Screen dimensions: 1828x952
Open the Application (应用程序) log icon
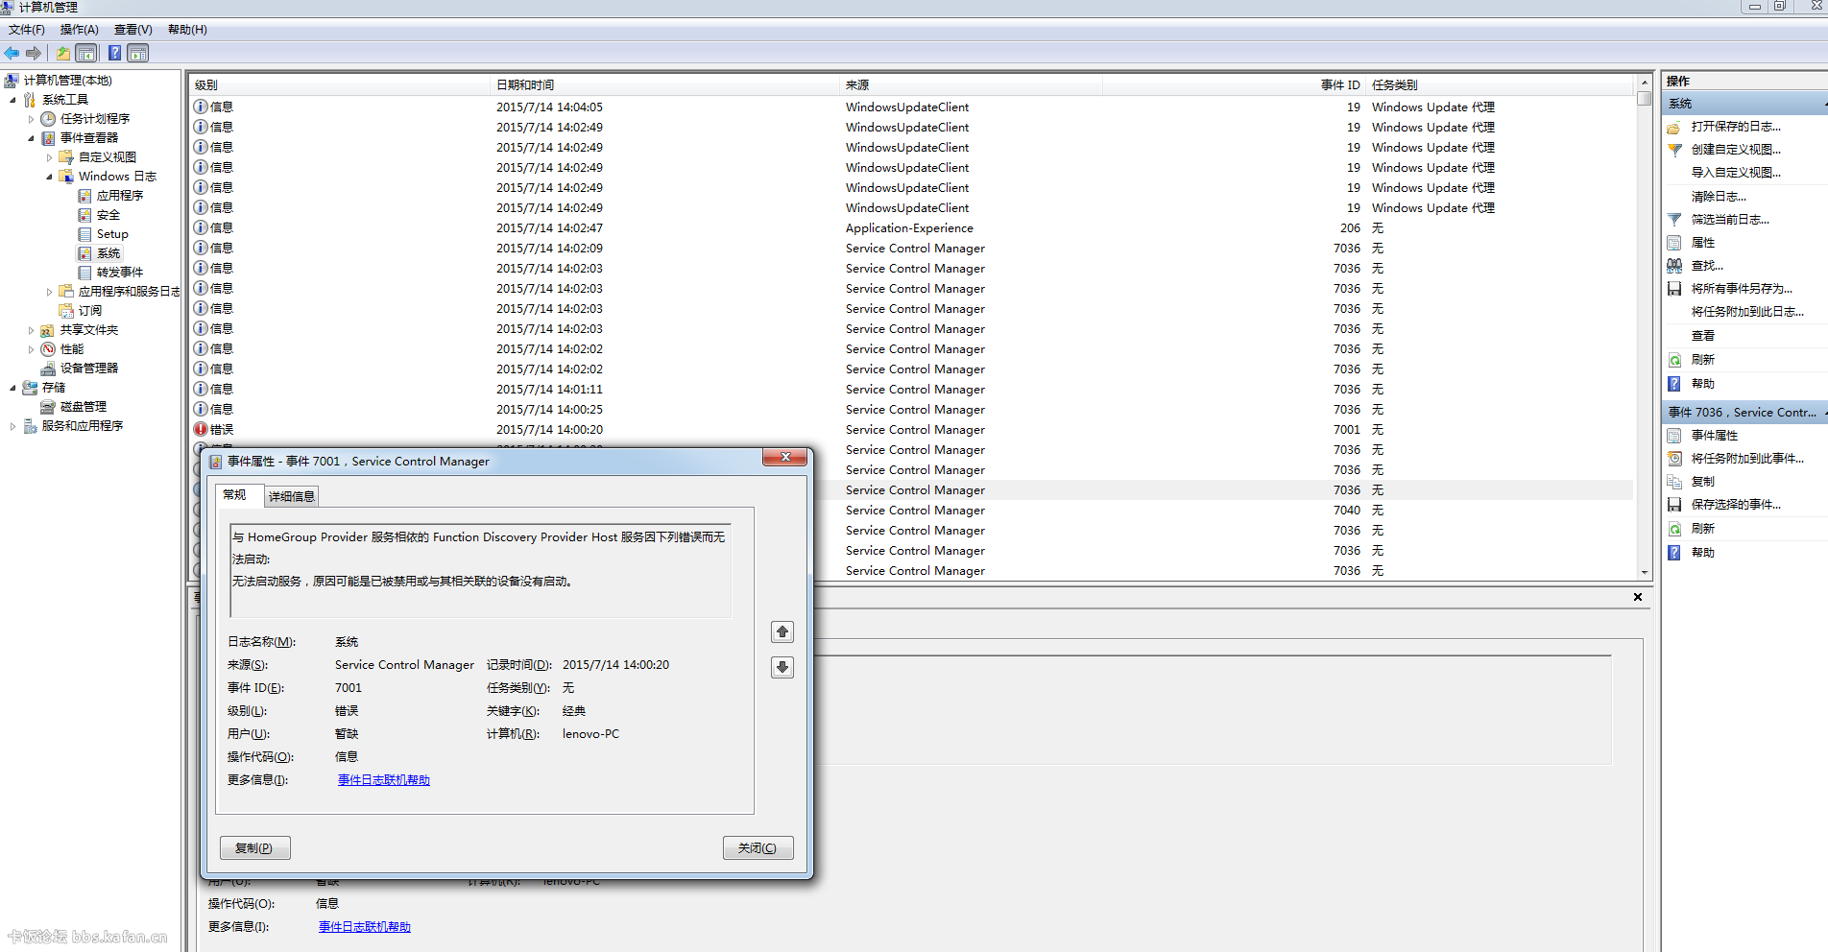[84, 196]
